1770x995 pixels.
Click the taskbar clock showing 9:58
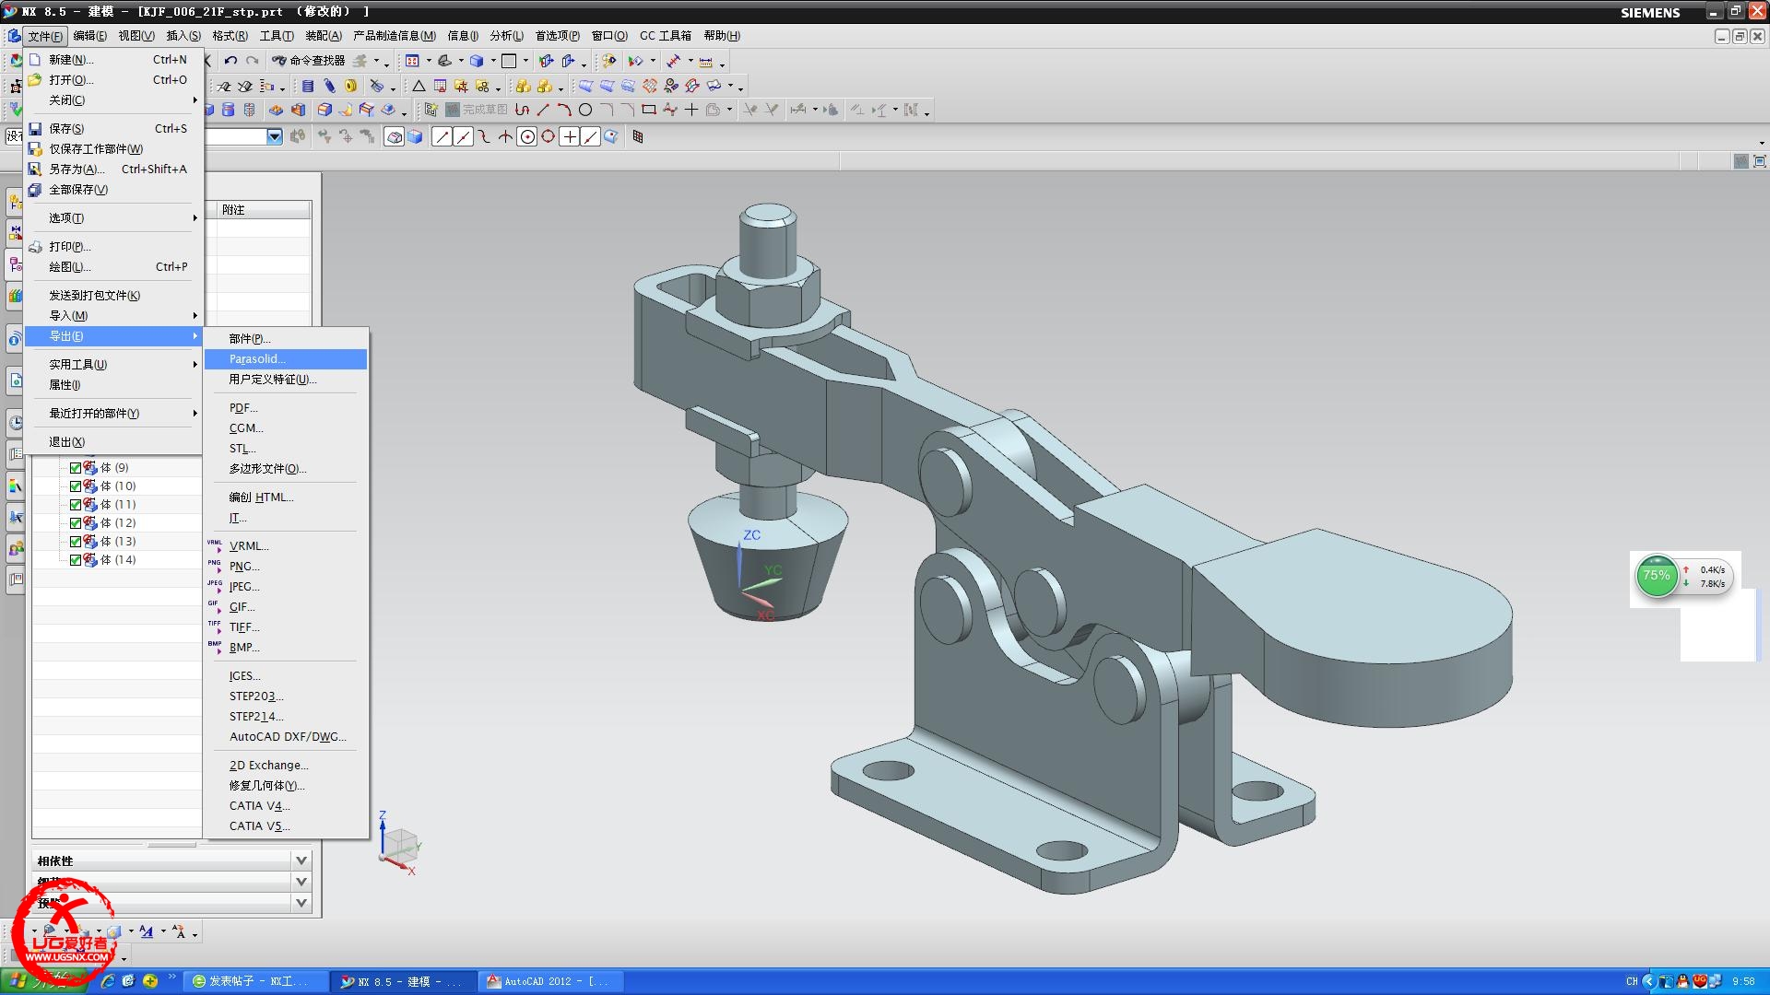tap(1743, 981)
